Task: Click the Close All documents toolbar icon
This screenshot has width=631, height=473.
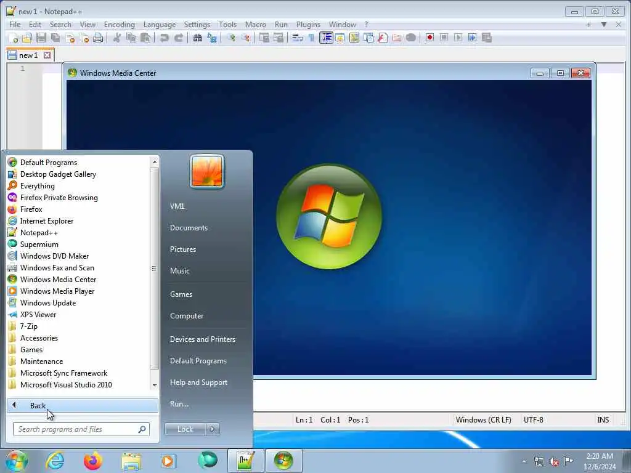Action: click(84, 38)
